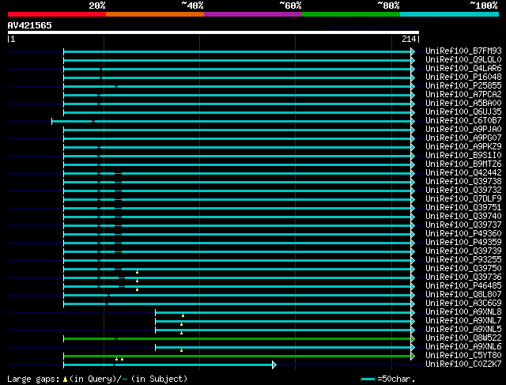
Task: Select the UniRef100_C5YT80 label
Action: [463, 356]
